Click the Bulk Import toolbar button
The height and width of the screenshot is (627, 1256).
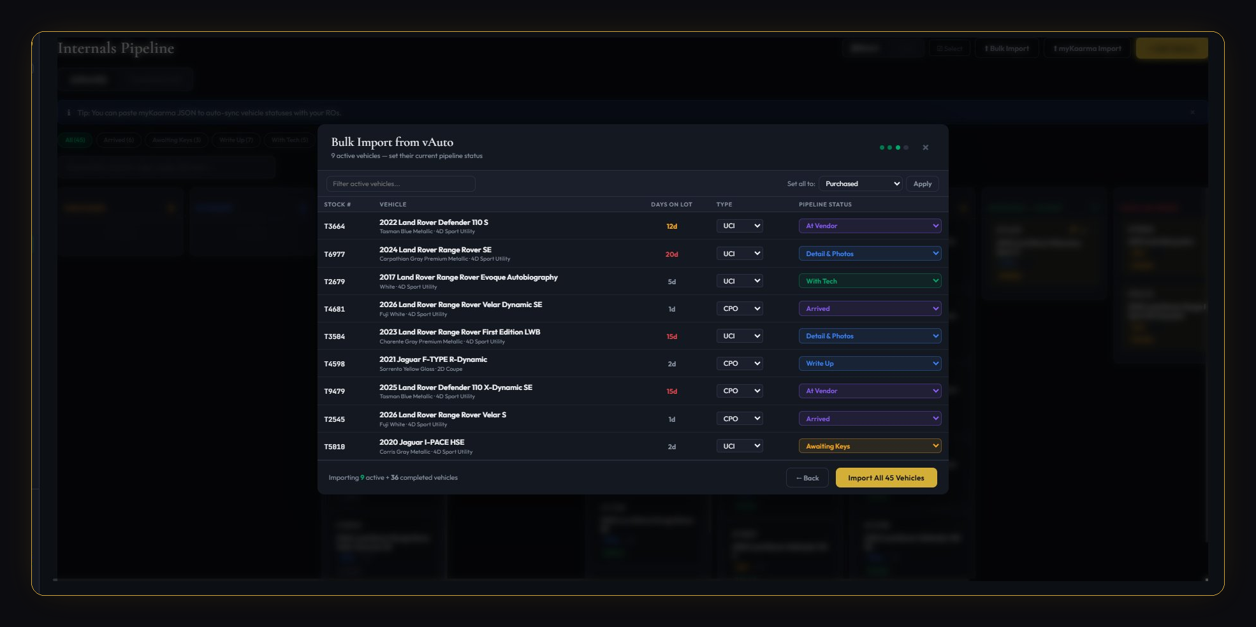point(1007,48)
